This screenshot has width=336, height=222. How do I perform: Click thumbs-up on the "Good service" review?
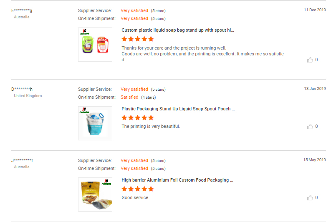[x=310, y=198]
